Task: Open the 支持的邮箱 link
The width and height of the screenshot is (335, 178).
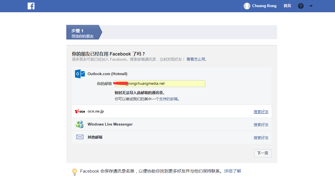Action: (168, 99)
